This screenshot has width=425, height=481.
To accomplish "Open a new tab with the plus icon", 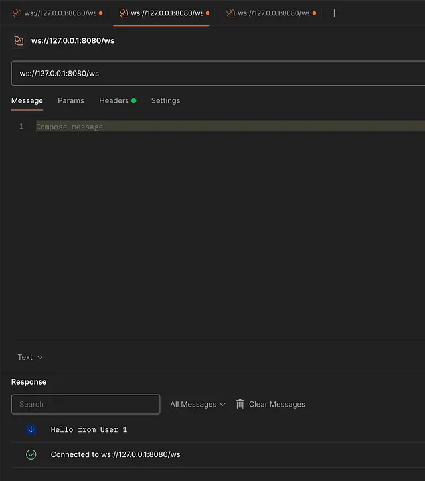I will [334, 13].
